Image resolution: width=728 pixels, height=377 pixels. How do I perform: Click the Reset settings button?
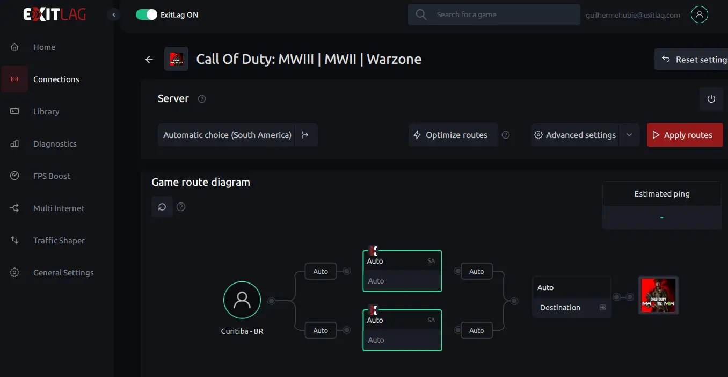(x=693, y=60)
